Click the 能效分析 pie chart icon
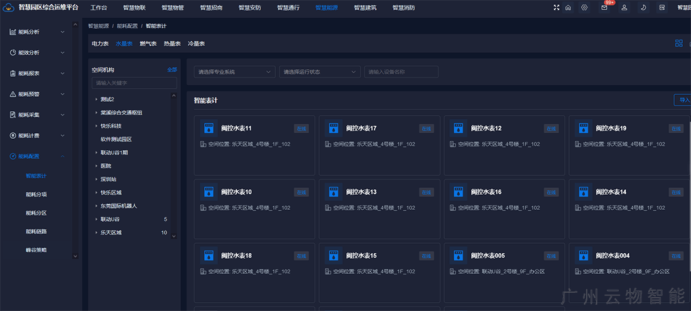The height and width of the screenshot is (311, 691). click(13, 53)
